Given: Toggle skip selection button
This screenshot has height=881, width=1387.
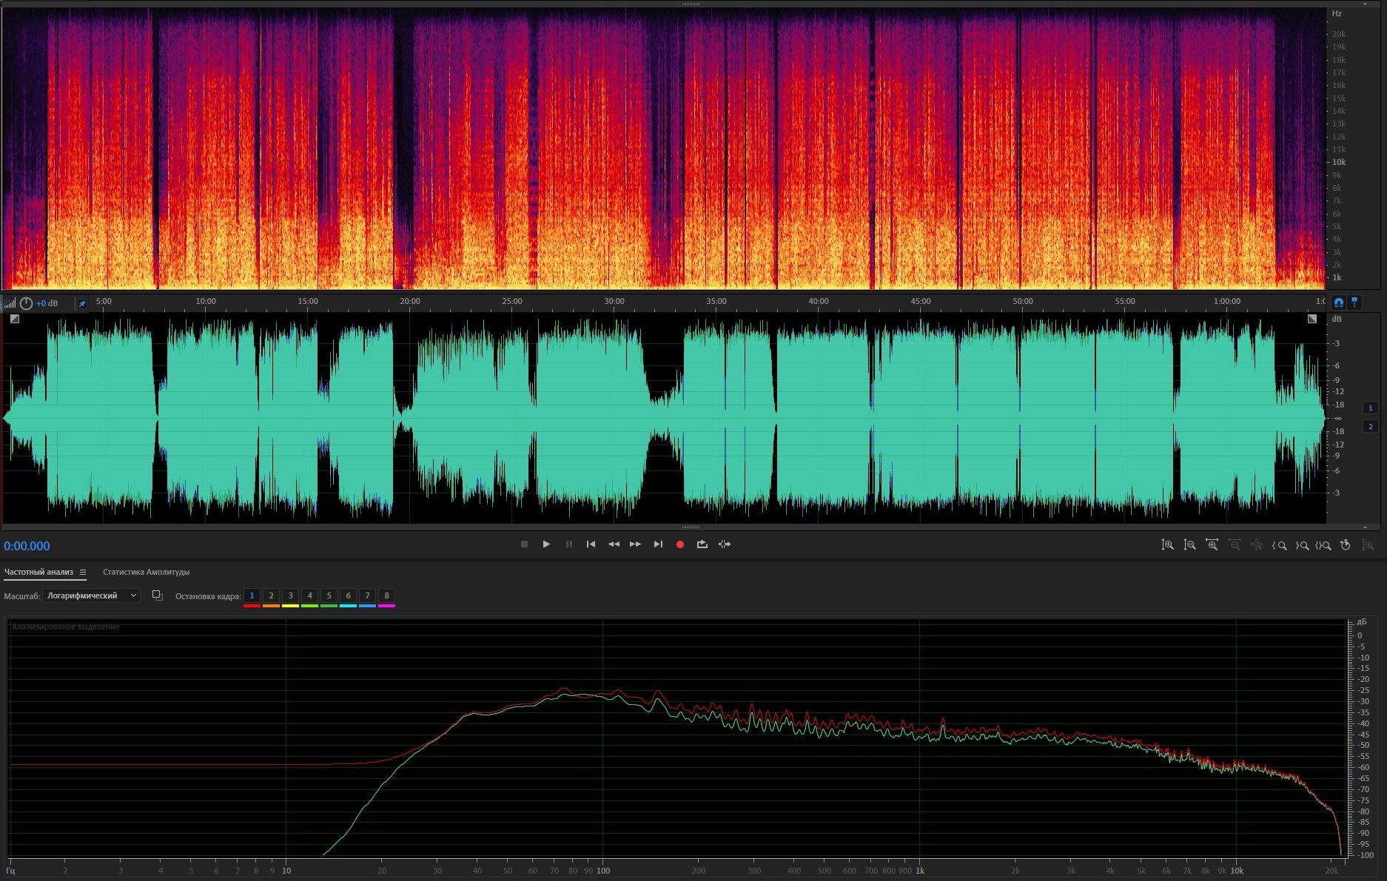Looking at the screenshot, I should [725, 544].
